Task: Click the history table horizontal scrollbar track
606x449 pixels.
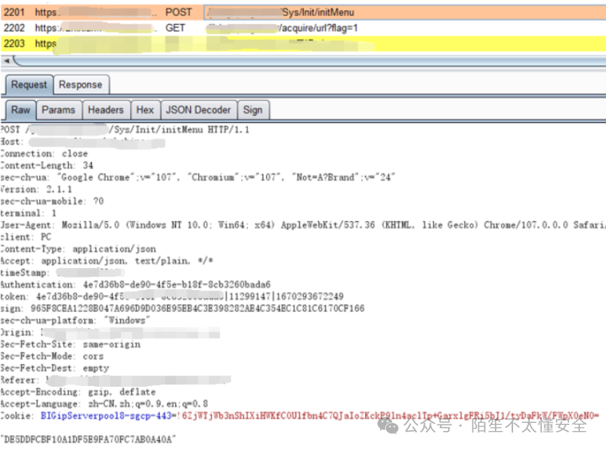Action: pyautogui.click(x=309, y=61)
